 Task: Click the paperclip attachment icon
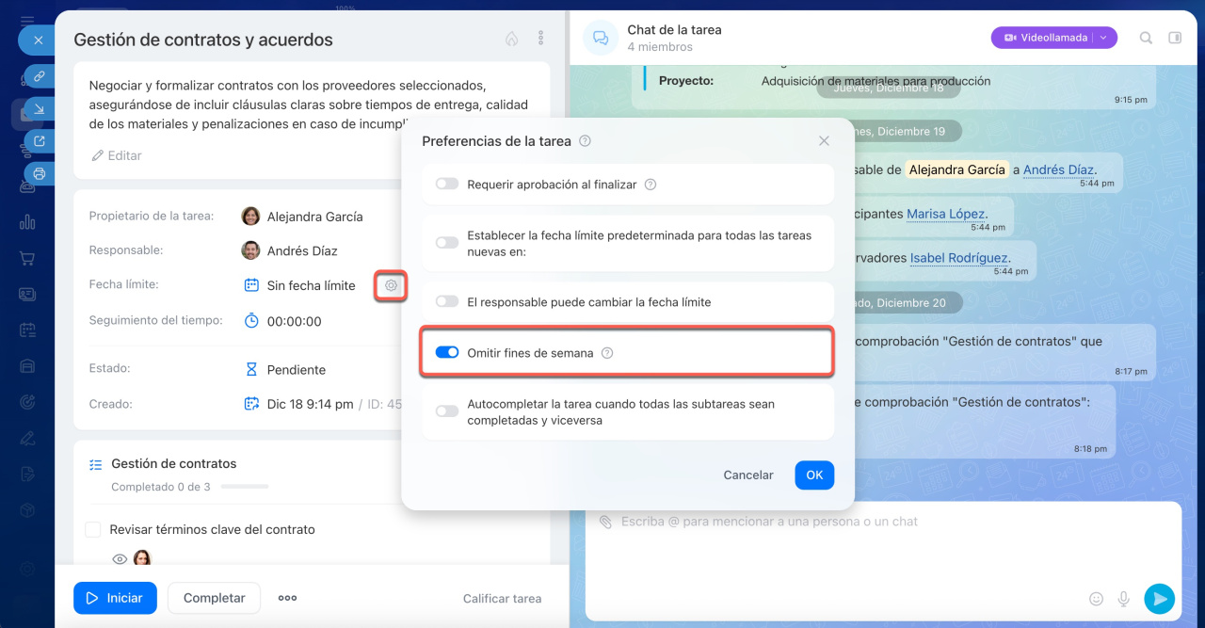[605, 522]
